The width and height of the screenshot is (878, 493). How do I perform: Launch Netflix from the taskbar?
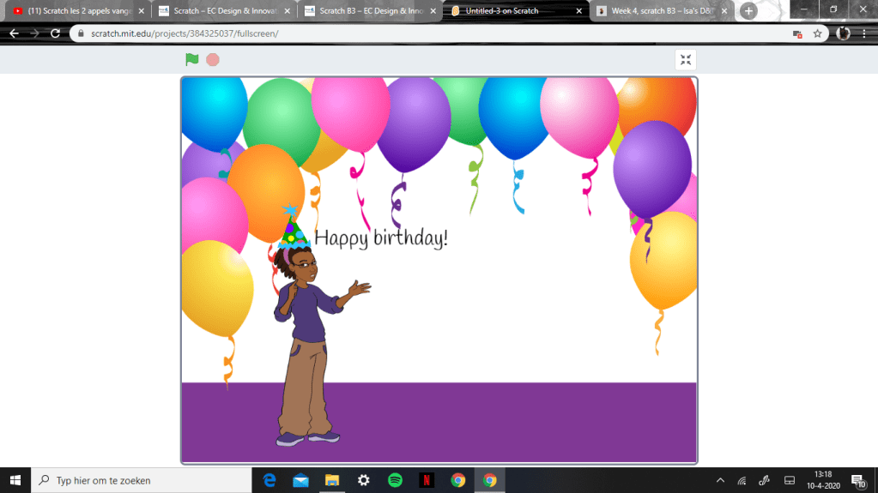427,480
